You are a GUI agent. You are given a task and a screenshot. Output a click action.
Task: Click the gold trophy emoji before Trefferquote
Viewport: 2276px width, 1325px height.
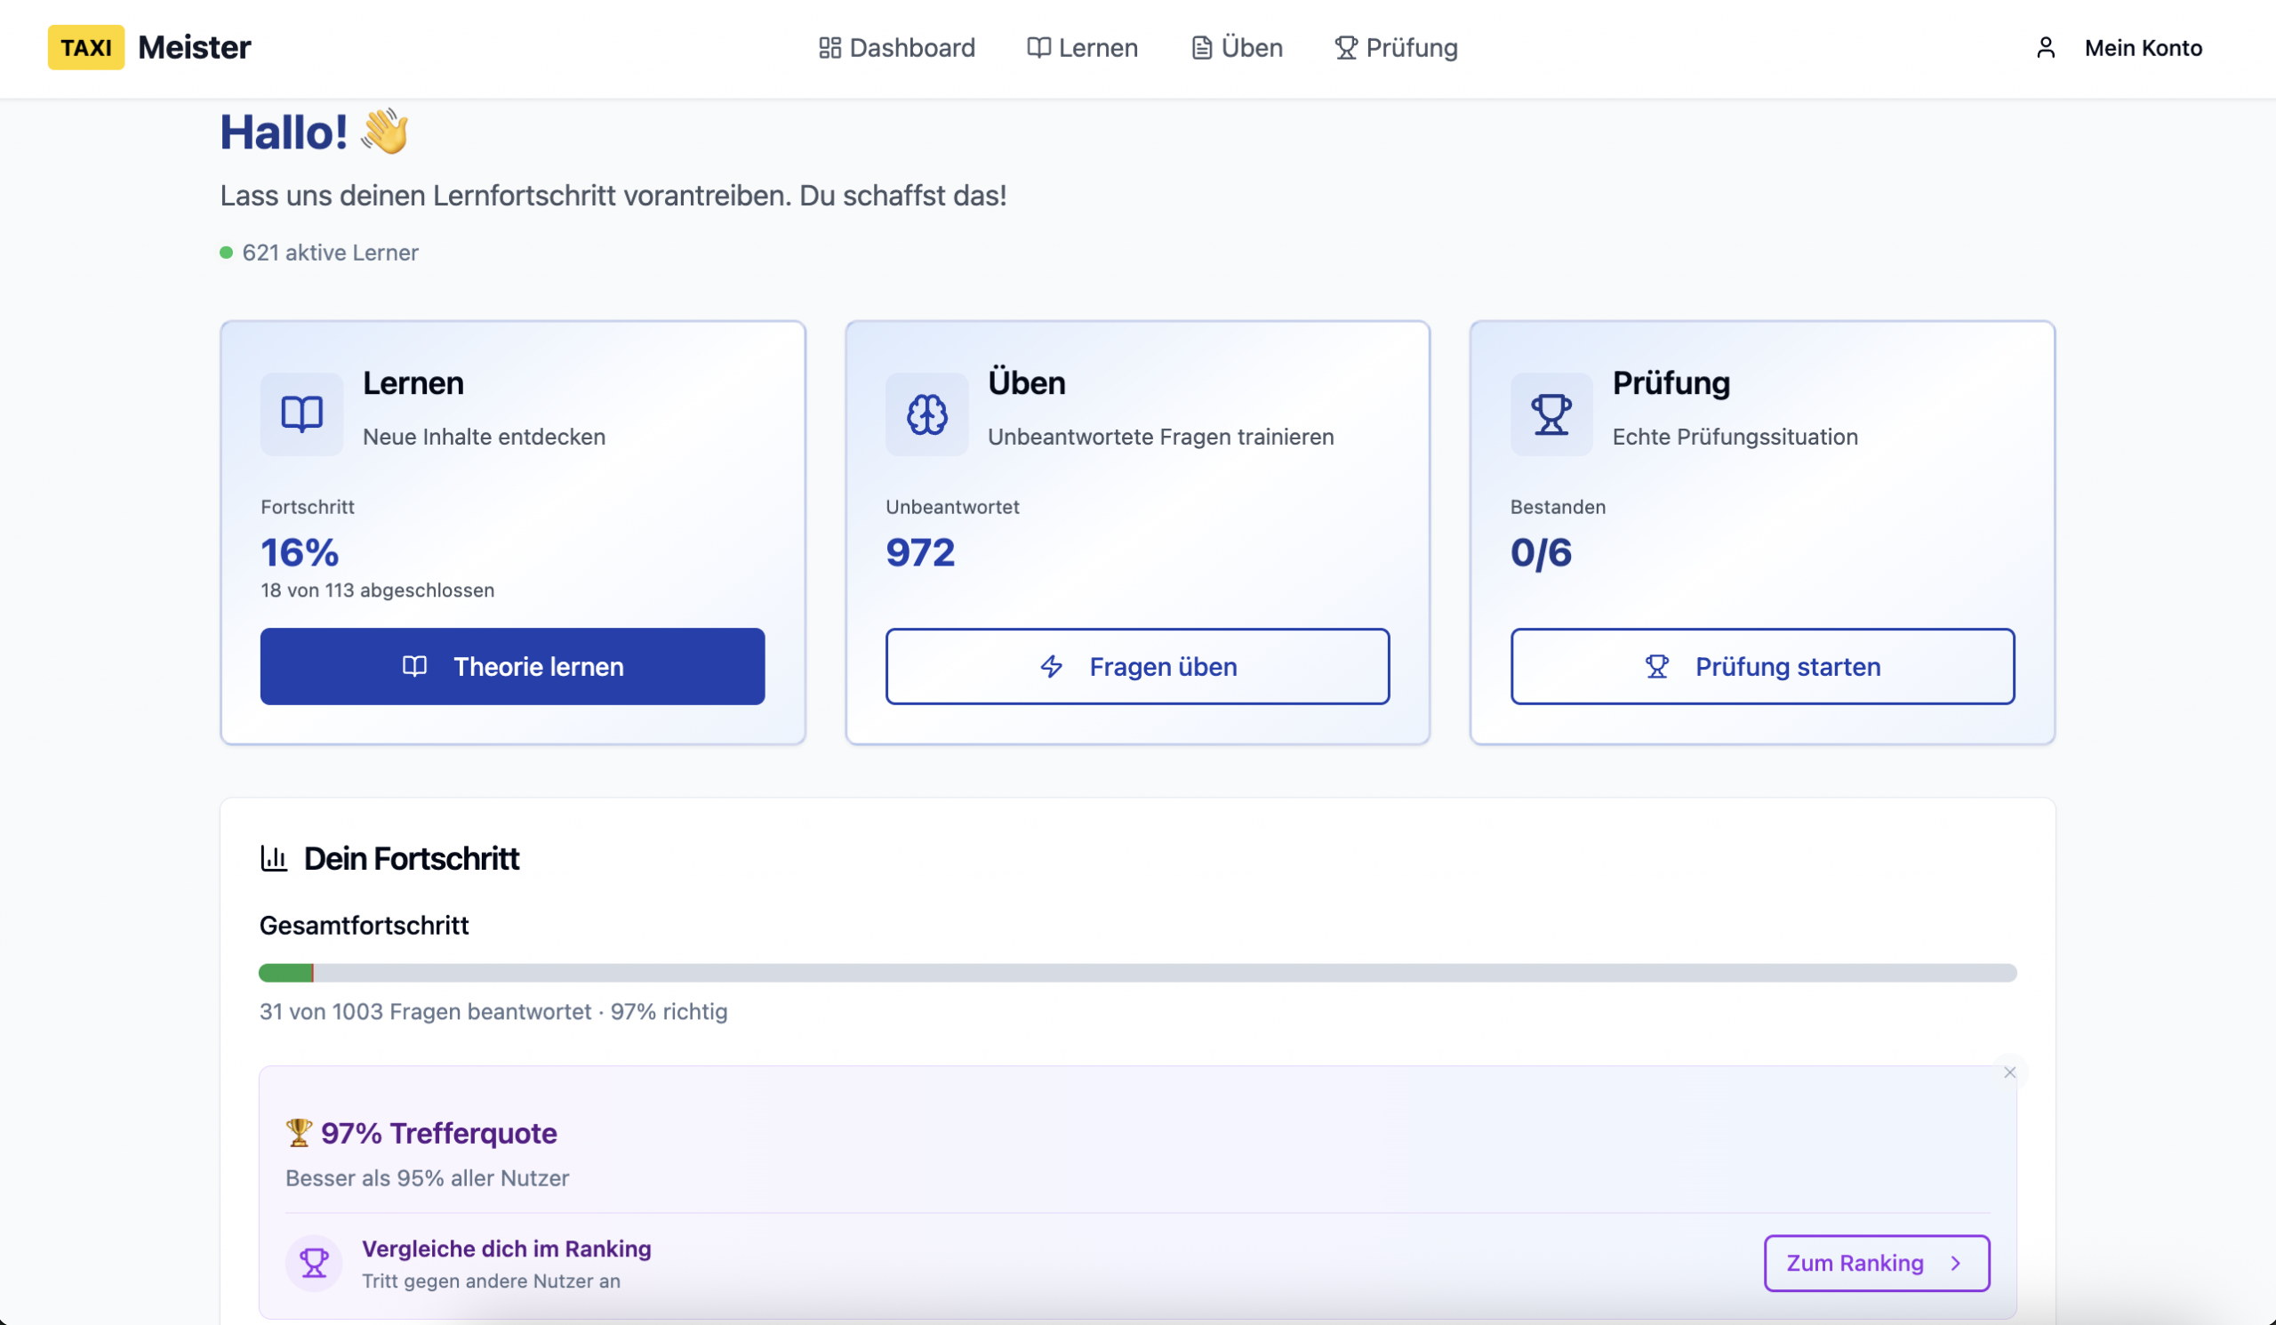coord(299,1132)
